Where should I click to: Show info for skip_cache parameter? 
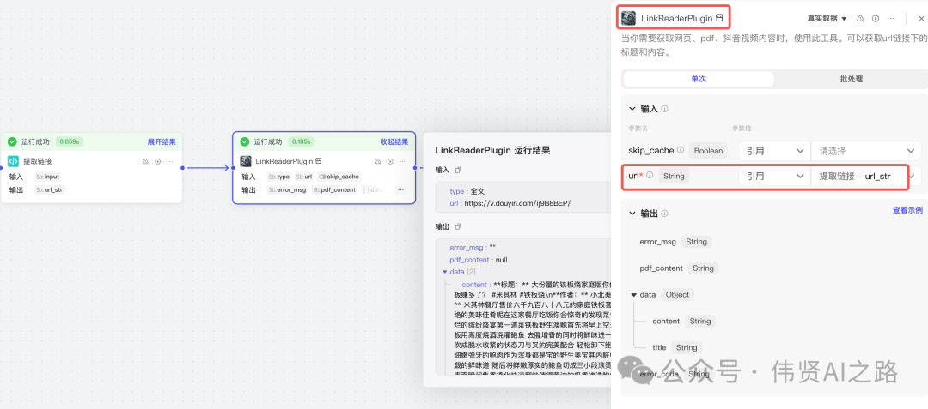tap(680, 150)
